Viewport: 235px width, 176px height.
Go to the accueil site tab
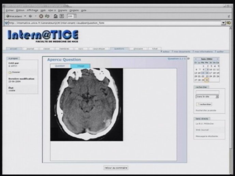(x=14, y=49)
